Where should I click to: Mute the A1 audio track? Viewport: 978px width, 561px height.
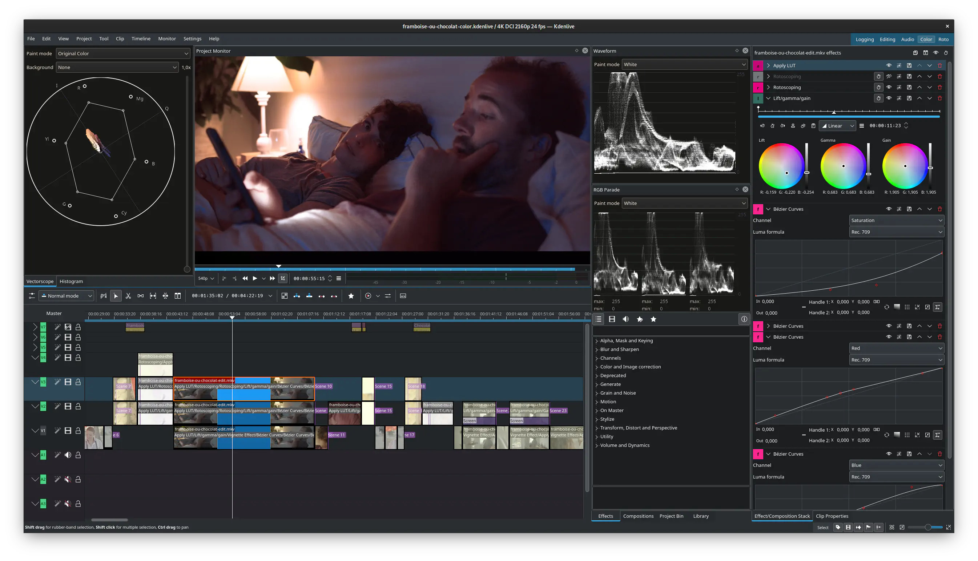[68, 455]
